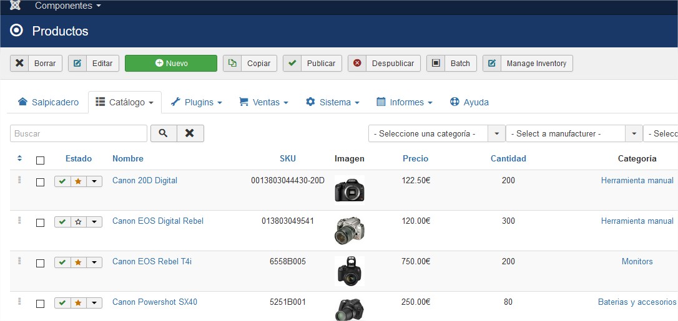Image resolution: width=678 pixels, height=321 pixels.
Task: Click the Publicar button
Action: 313,63
